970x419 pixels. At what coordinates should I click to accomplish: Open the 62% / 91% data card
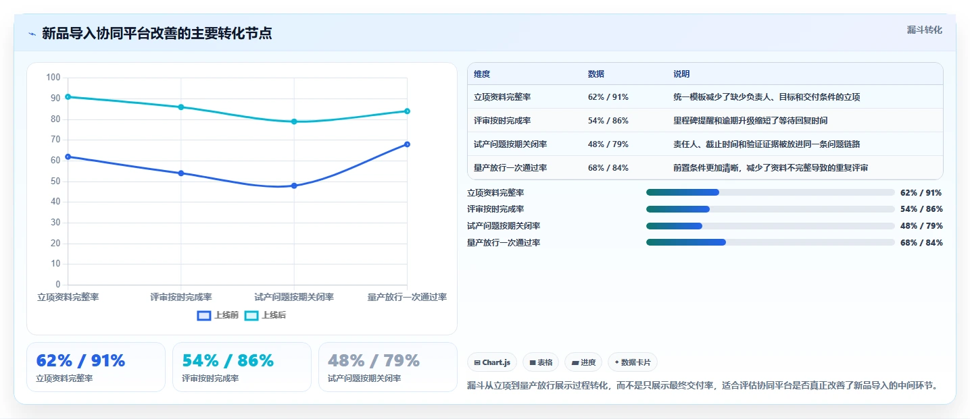[96, 367]
